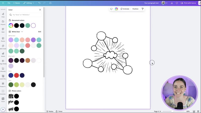Click the user profile avatar
Screen dimensions: 201x113
coord(163,3)
